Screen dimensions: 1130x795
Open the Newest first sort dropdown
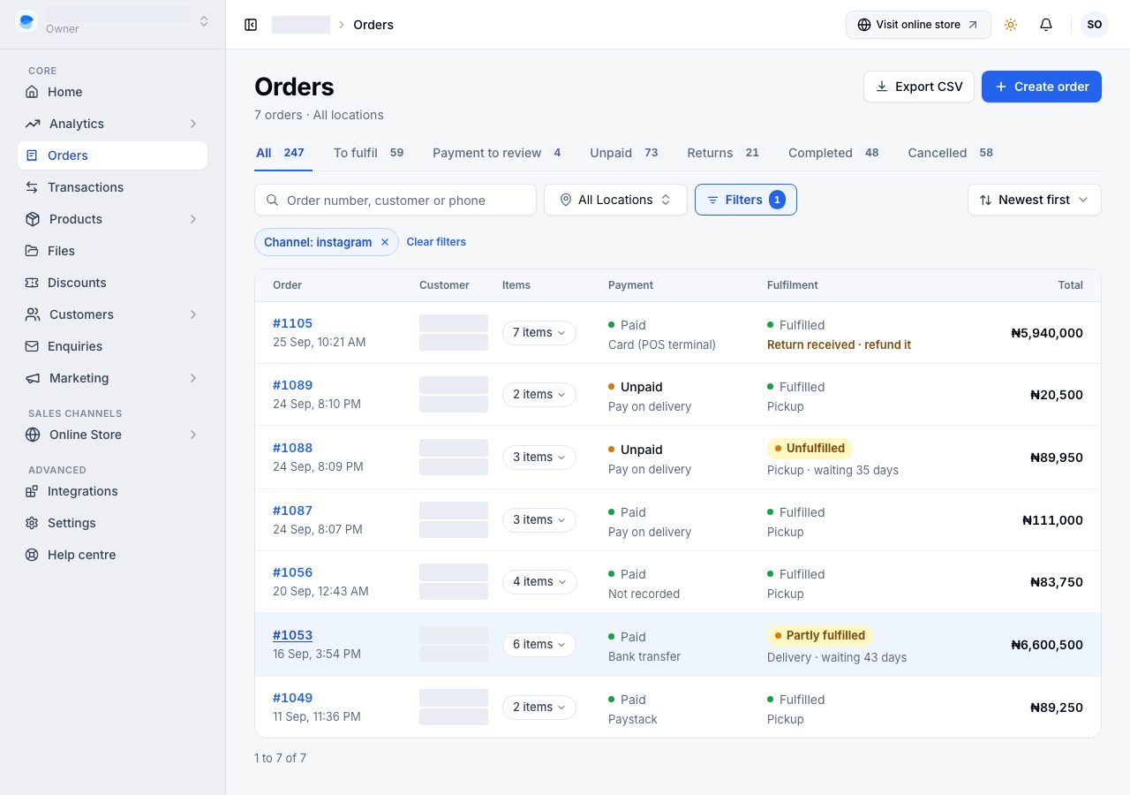[x=1035, y=200]
